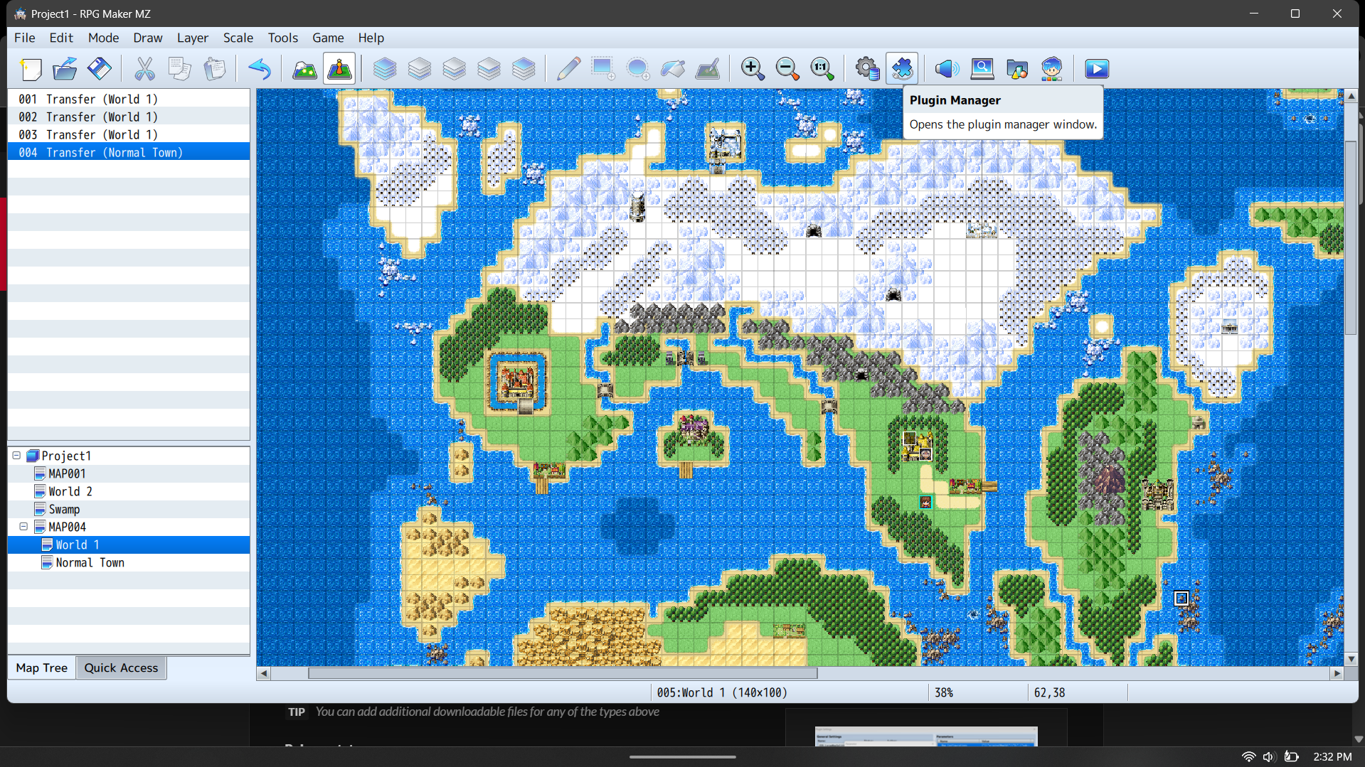Click the volume icon in system tray
This screenshot has width=1365, height=767.
pos(1268,757)
